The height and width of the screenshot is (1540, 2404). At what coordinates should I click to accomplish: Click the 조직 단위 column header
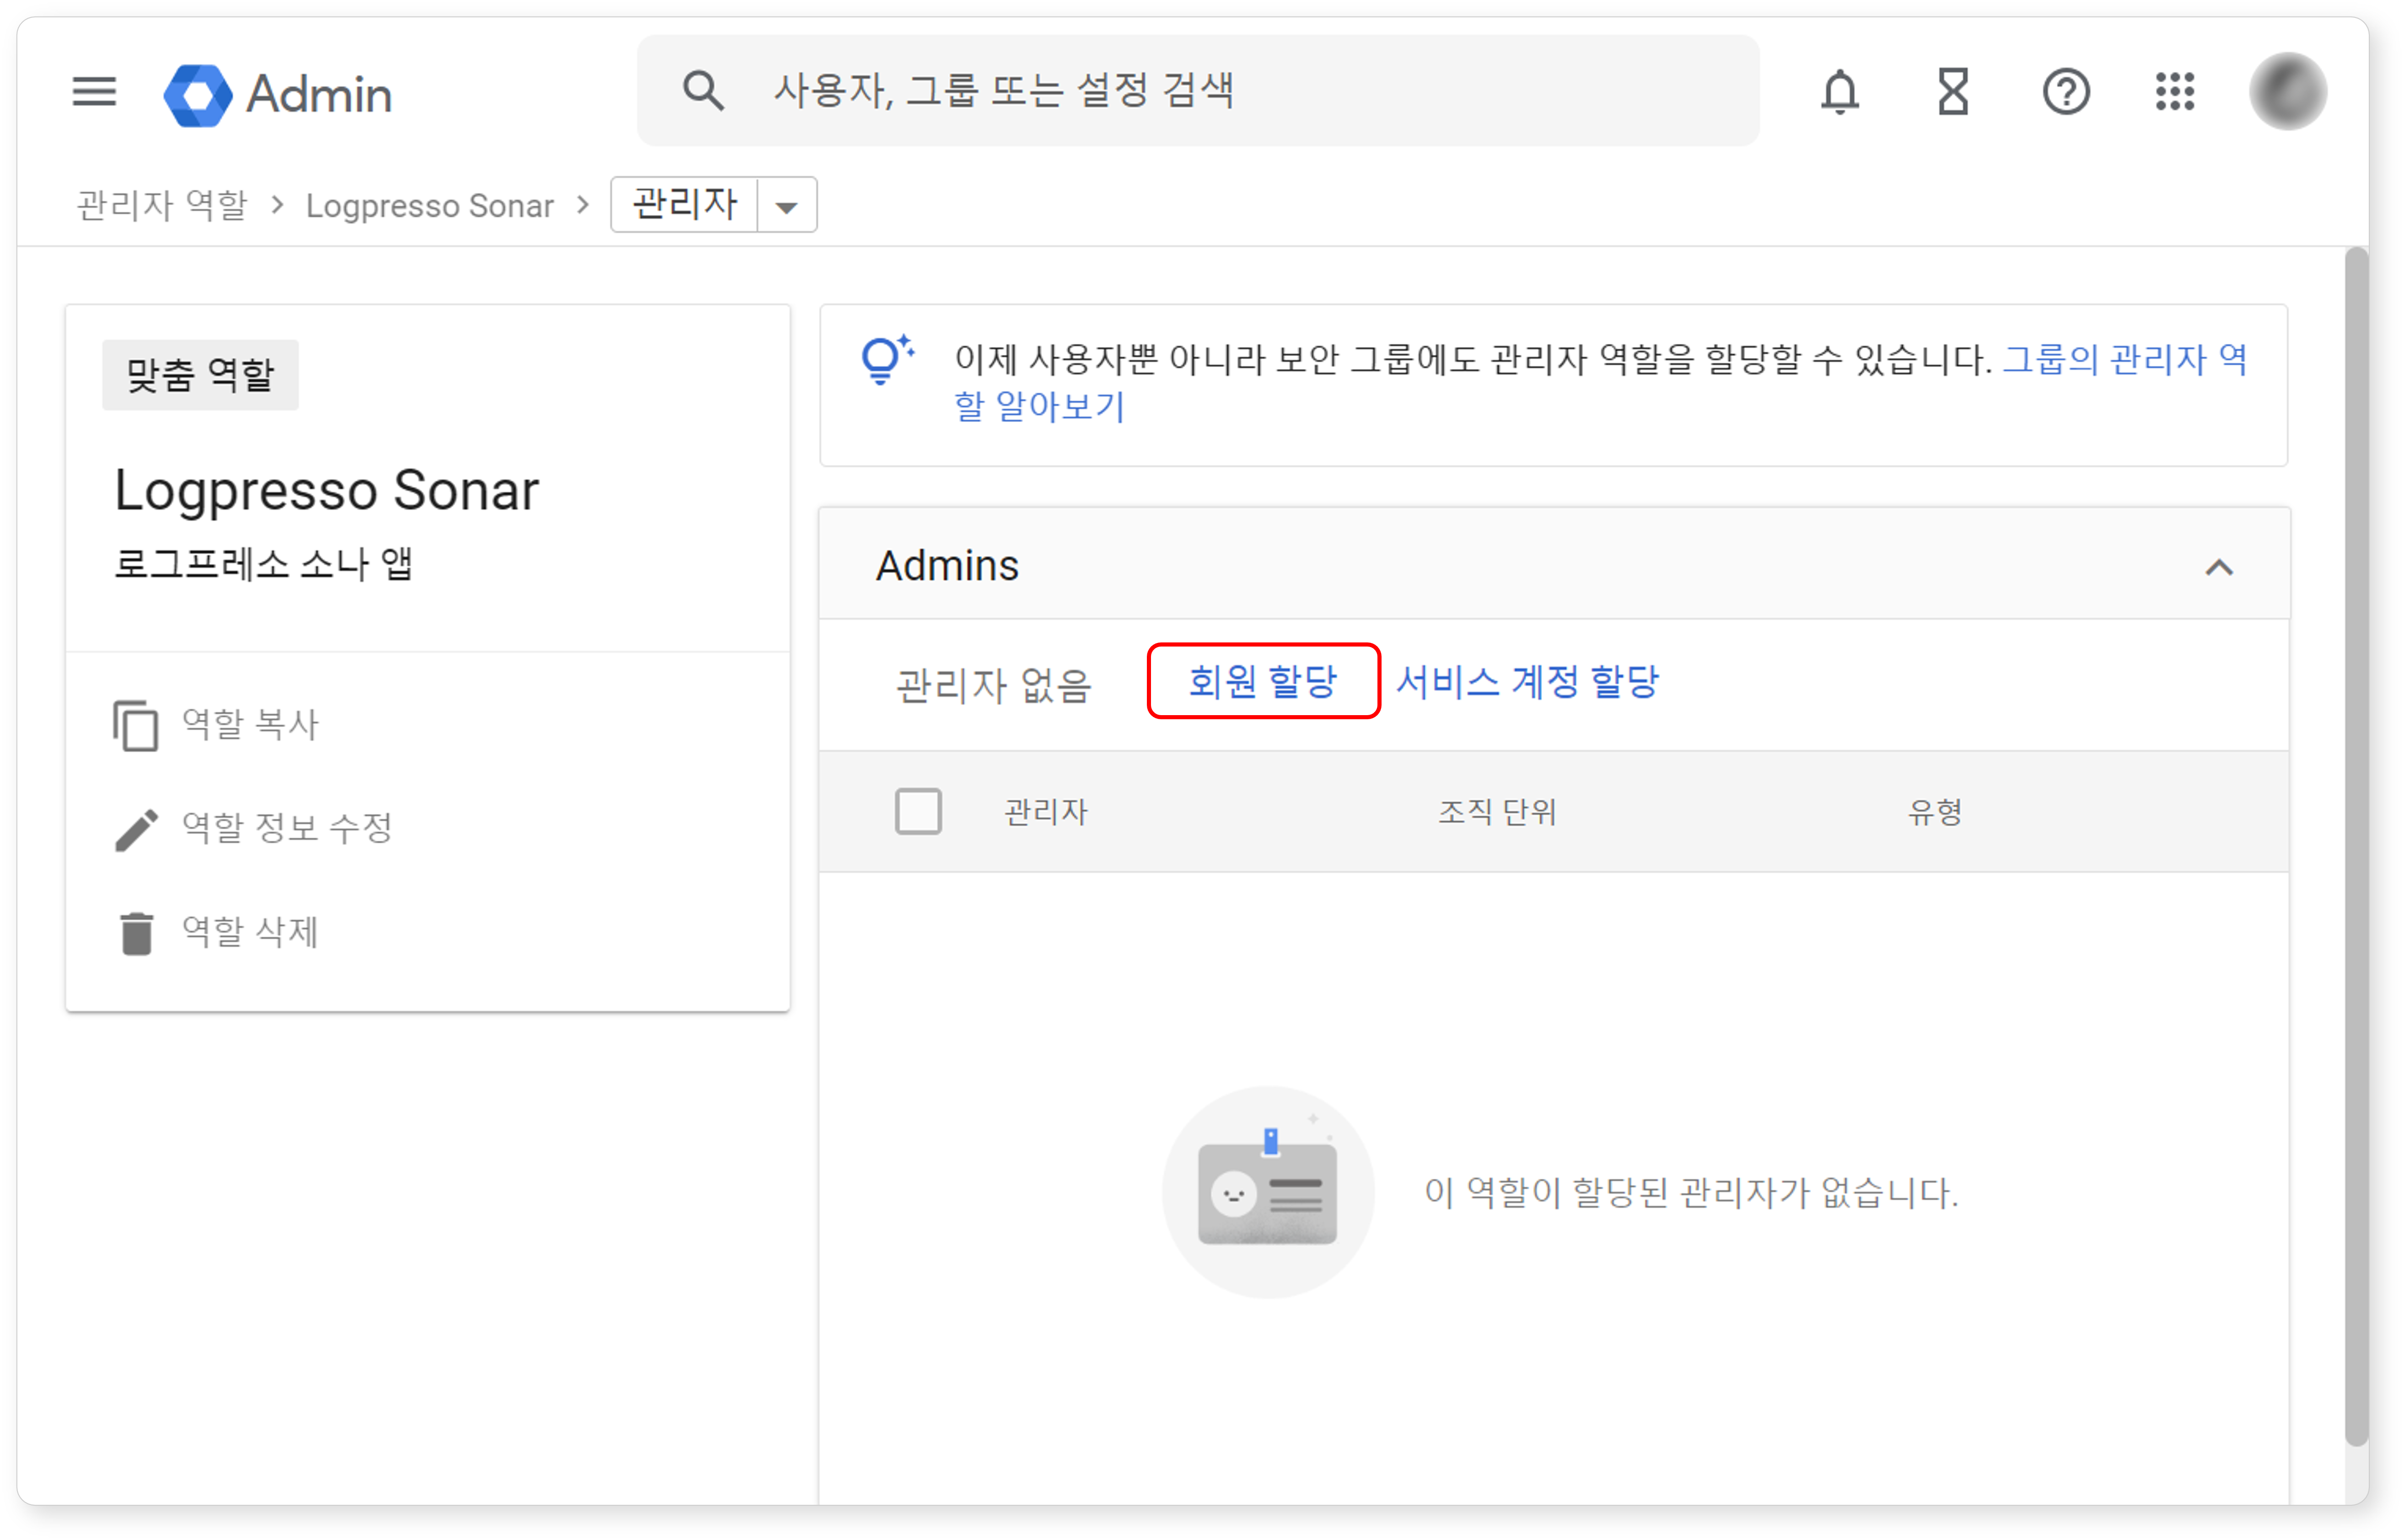tap(1497, 811)
